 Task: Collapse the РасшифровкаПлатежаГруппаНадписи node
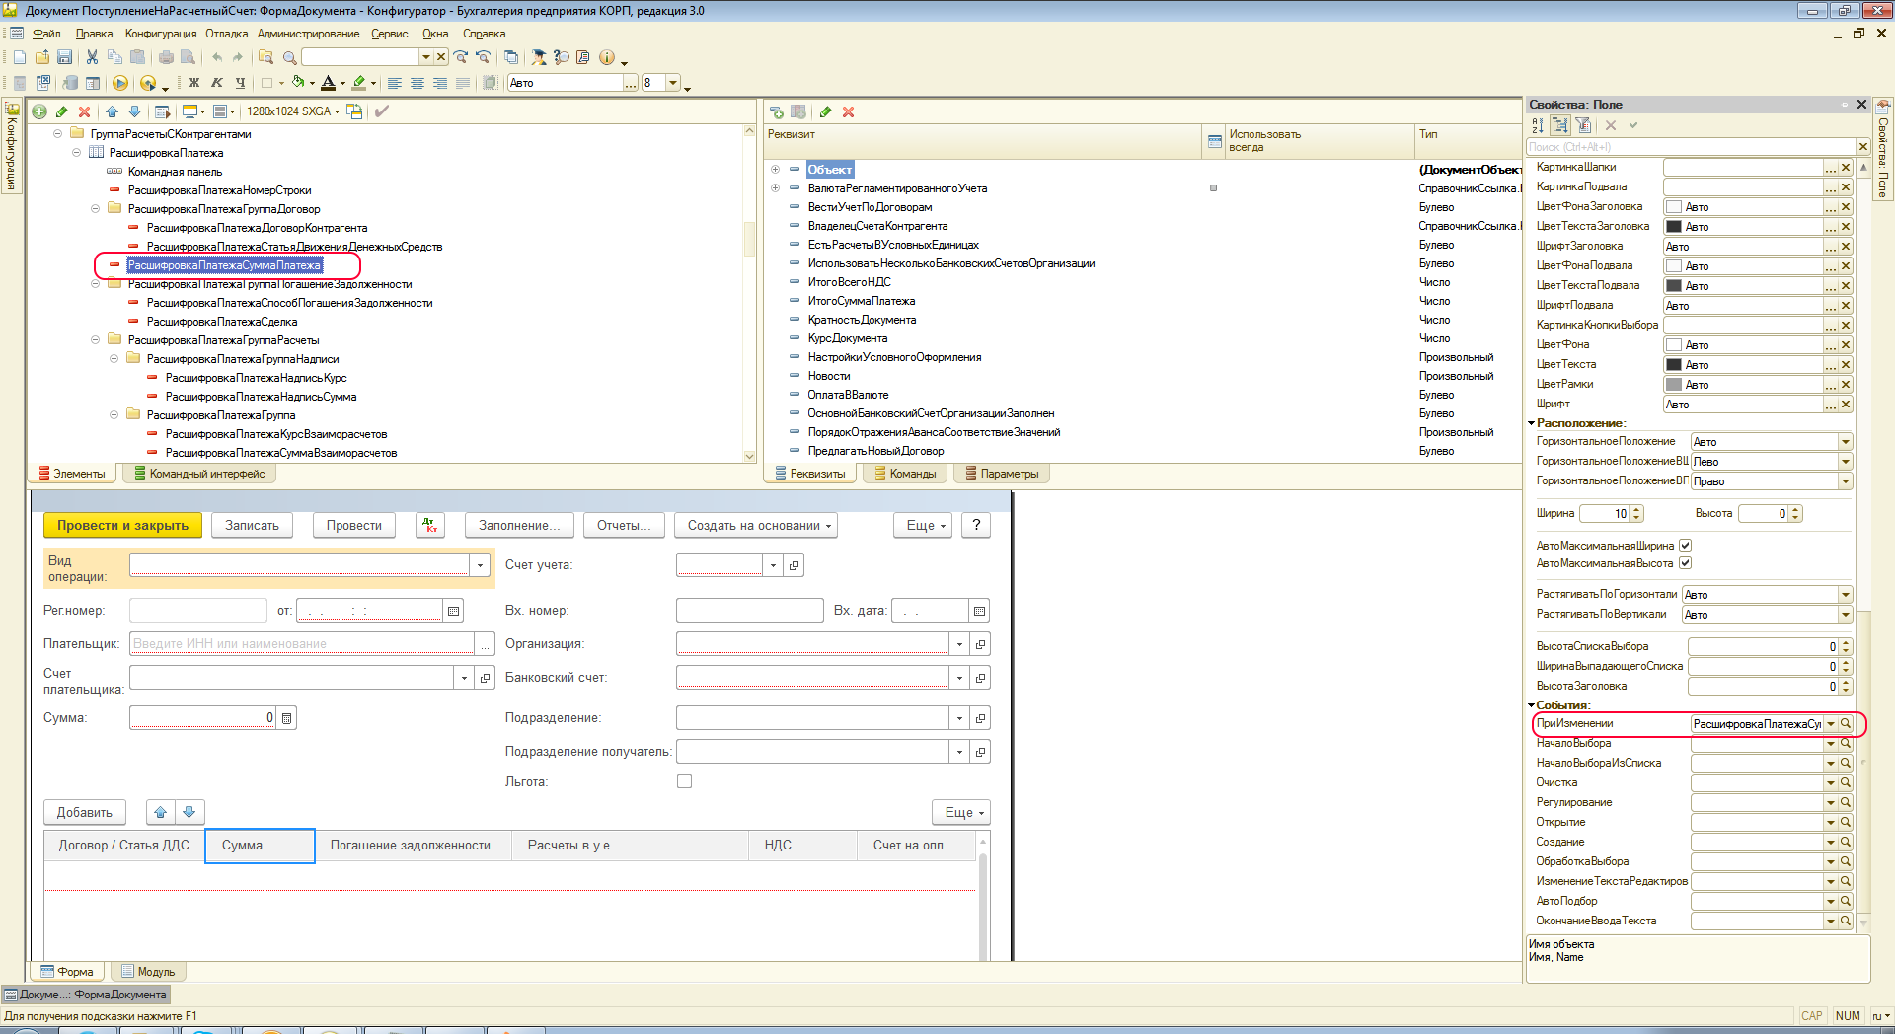point(114,359)
